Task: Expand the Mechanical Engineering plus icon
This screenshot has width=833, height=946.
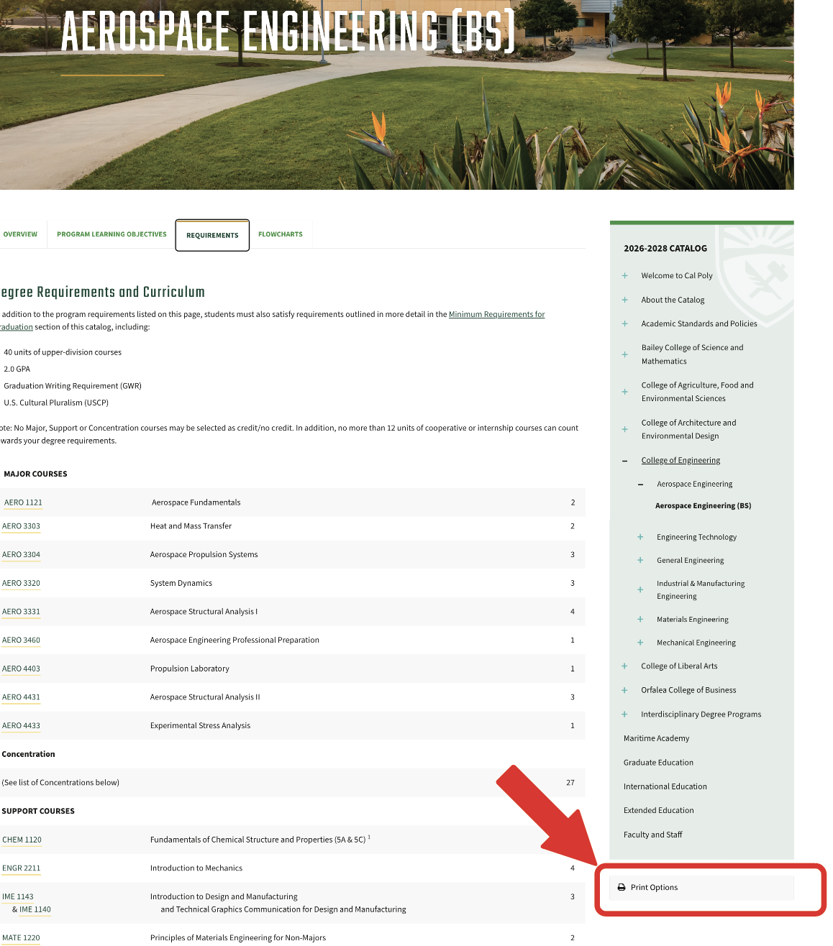Action: (x=640, y=643)
